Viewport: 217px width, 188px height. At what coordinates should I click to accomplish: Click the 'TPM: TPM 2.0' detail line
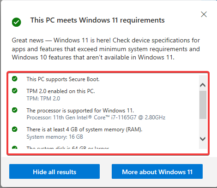click(43, 99)
